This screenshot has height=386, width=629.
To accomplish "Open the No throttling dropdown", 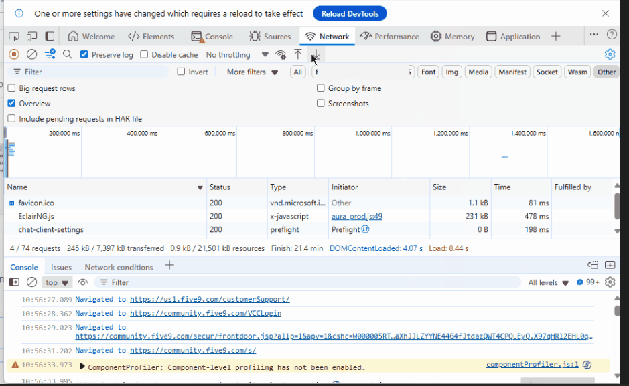I will [237, 54].
